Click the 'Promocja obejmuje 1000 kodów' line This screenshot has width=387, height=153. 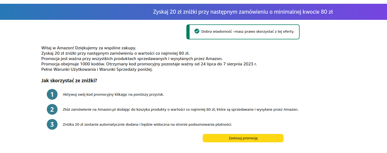(149, 64)
